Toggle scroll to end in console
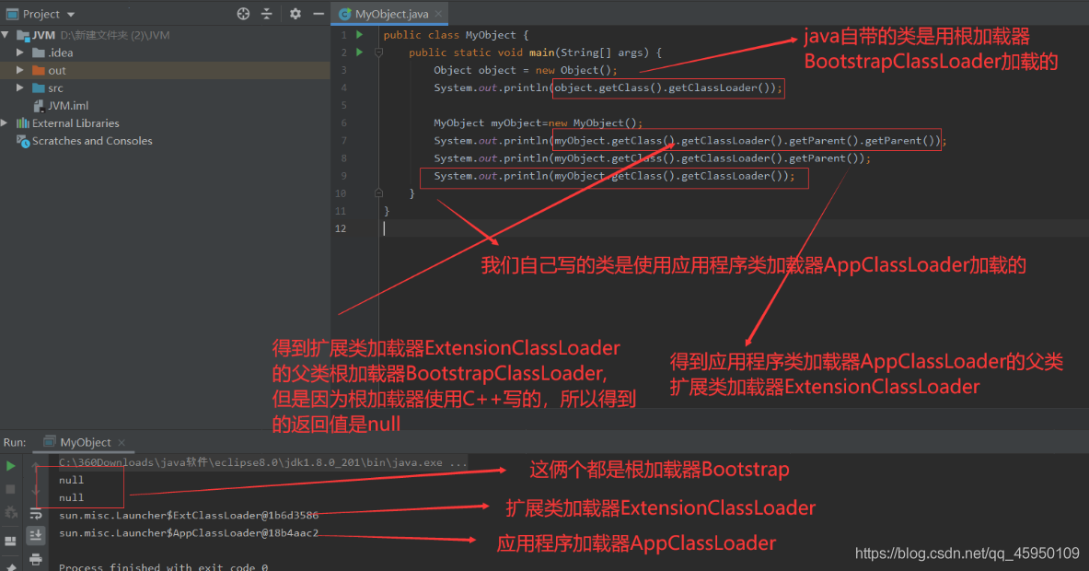The width and height of the screenshot is (1089, 571). (x=36, y=536)
